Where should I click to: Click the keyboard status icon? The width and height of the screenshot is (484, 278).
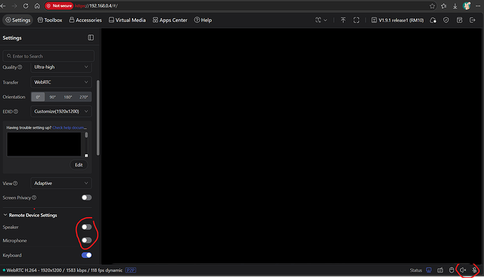pos(441,270)
